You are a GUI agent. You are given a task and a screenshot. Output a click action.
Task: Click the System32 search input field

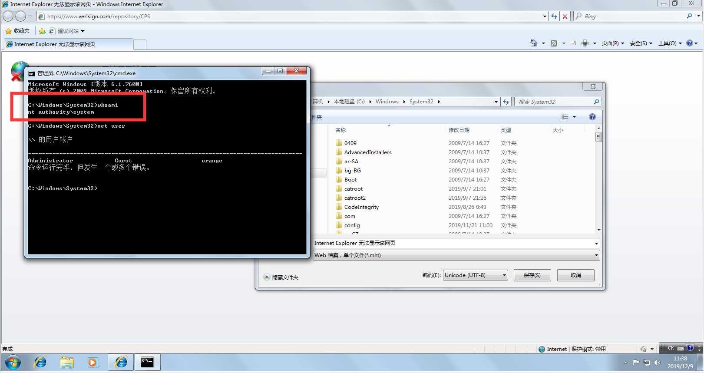click(x=553, y=102)
